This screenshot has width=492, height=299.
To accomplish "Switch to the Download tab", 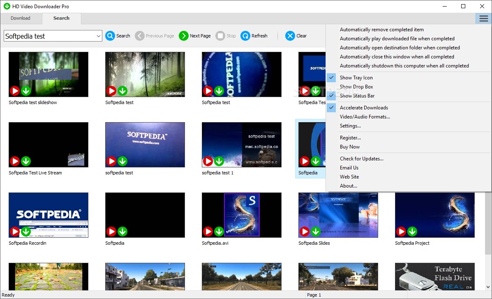I will pos(21,18).
